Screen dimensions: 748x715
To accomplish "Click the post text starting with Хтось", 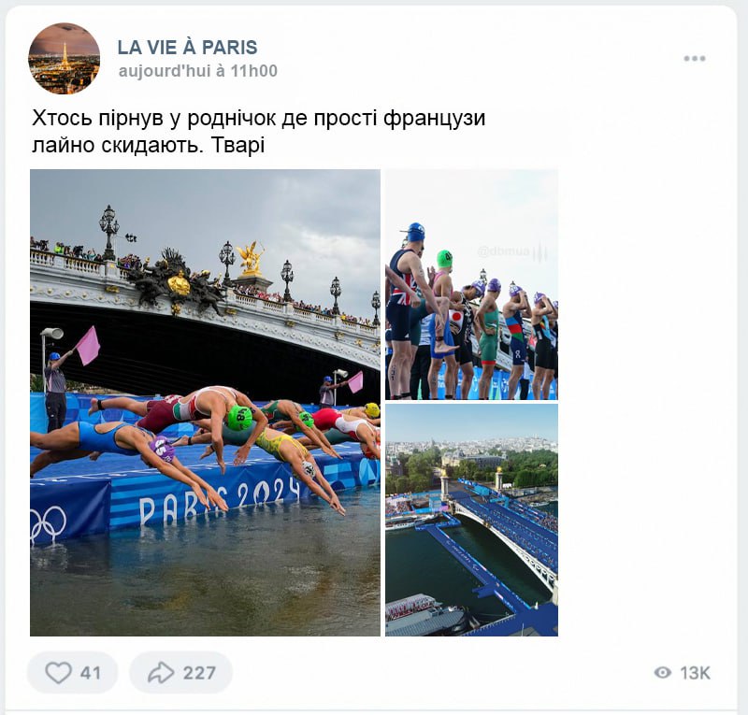I will [259, 119].
